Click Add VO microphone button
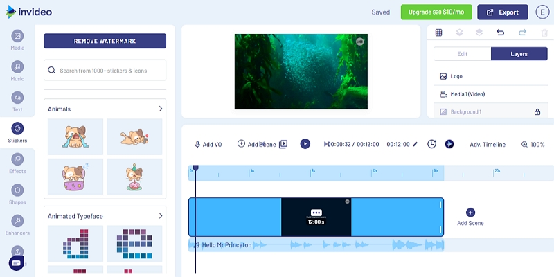Image resolution: width=554 pixels, height=277 pixels. pyautogui.click(x=208, y=144)
